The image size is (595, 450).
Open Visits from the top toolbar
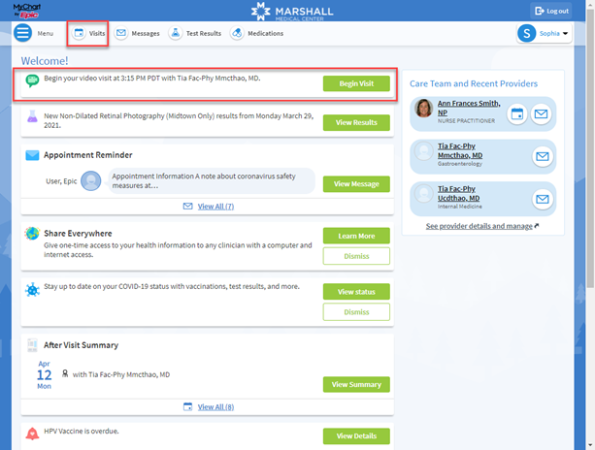pyautogui.click(x=88, y=33)
